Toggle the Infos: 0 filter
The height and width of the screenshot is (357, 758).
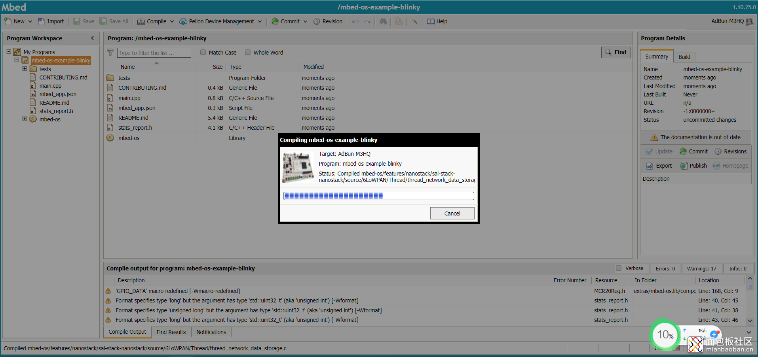(x=738, y=268)
